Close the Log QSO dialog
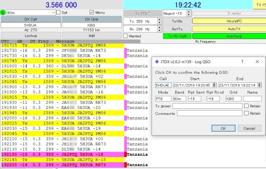Image resolution: width=266 pixels, height=169 pixels. (257, 62)
